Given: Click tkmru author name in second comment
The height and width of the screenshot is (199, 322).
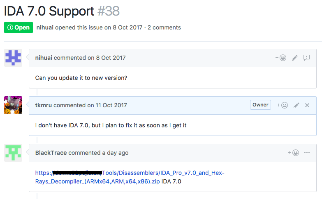Looking at the screenshot, I should [x=43, y=105].
